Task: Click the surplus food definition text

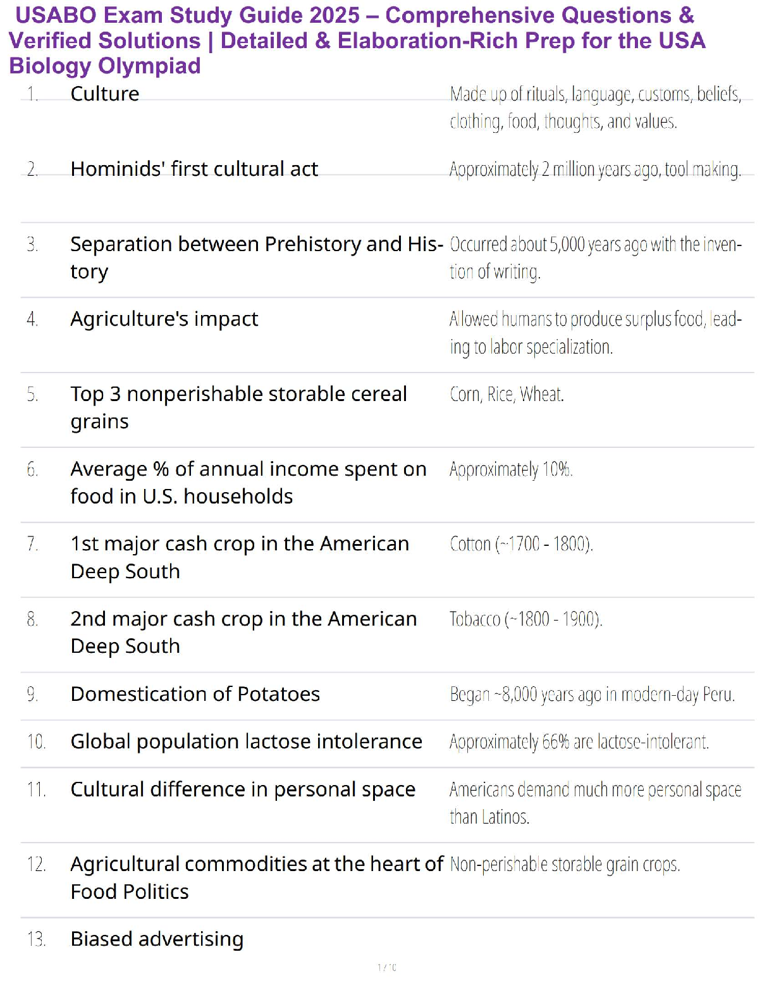Action: [594, 333]
